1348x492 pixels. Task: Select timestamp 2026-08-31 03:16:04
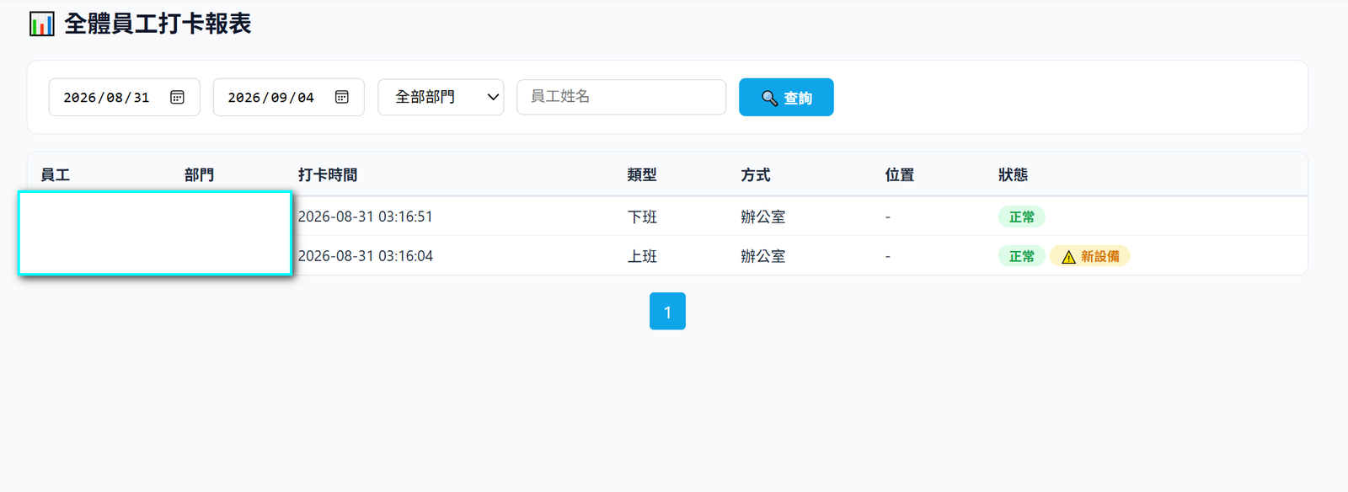[366, 256]
